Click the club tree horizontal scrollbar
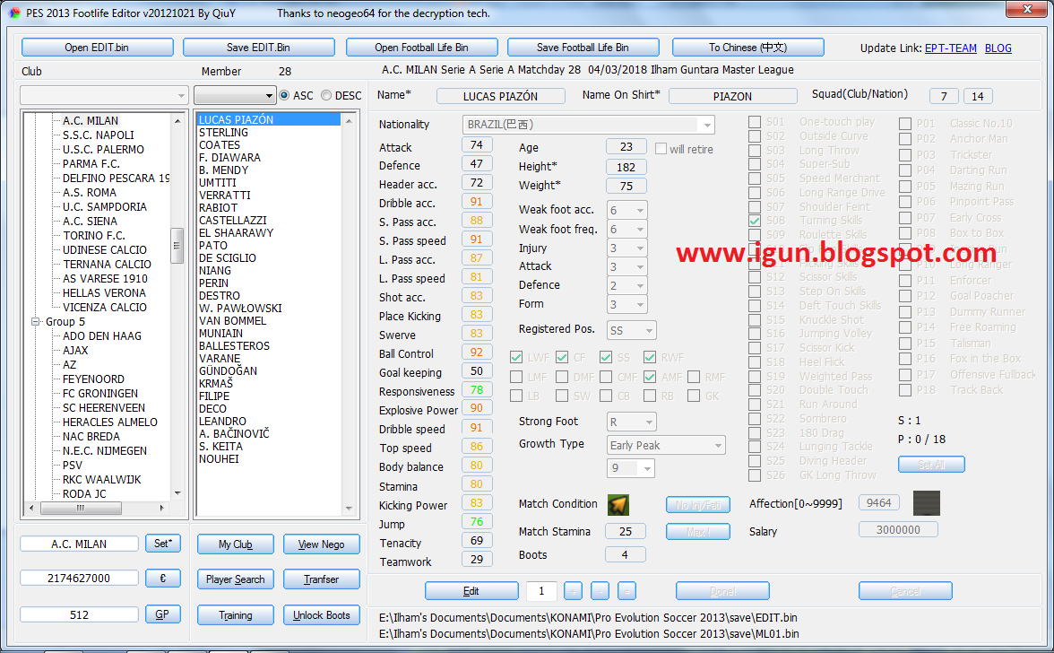Screen dimensions: 1054x653 pos(95,508)
